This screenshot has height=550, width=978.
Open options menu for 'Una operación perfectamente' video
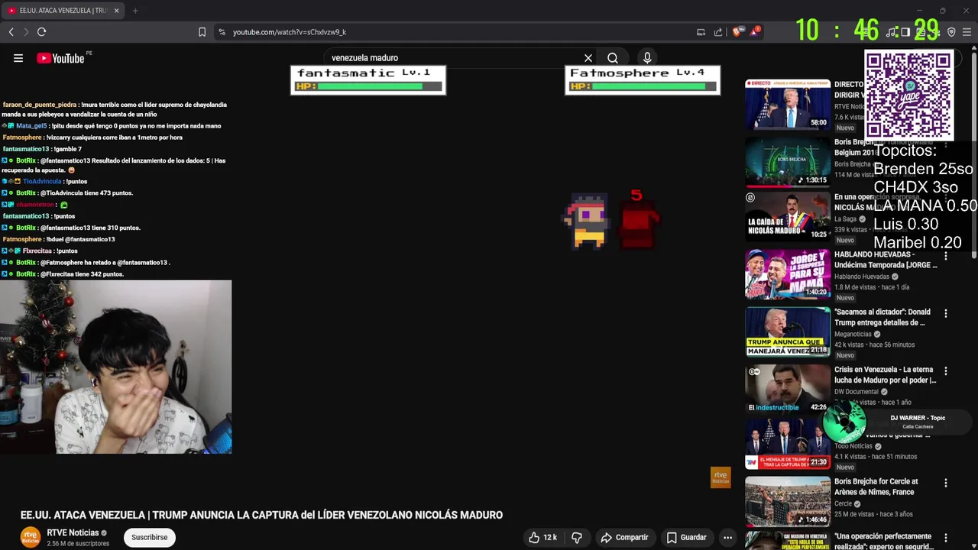pyautogui.click(x=946, y=538)
